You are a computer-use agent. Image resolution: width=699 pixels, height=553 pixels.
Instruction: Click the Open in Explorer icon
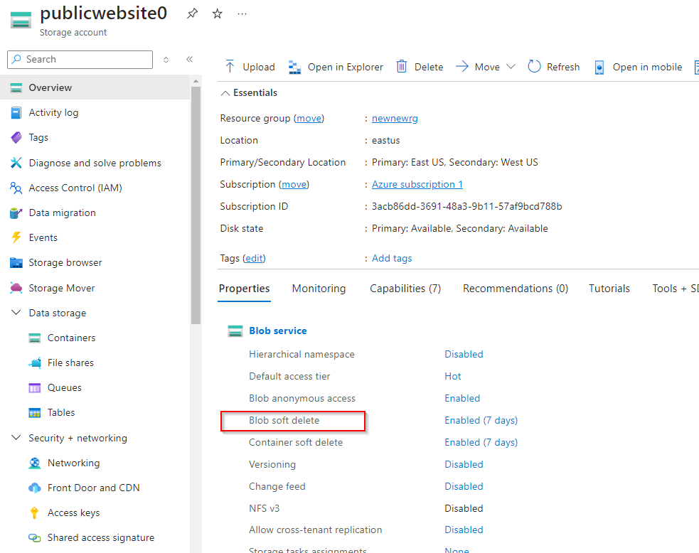[x=294, y=67]
